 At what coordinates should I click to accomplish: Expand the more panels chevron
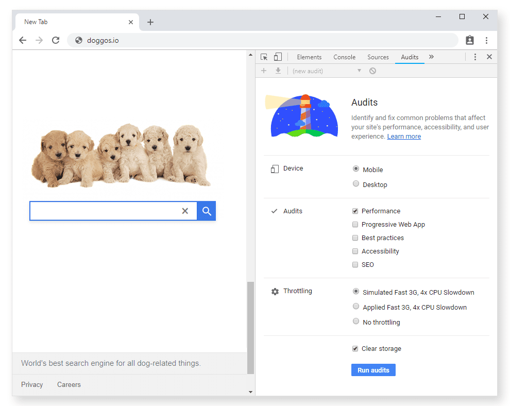click(x=431, y=57)
